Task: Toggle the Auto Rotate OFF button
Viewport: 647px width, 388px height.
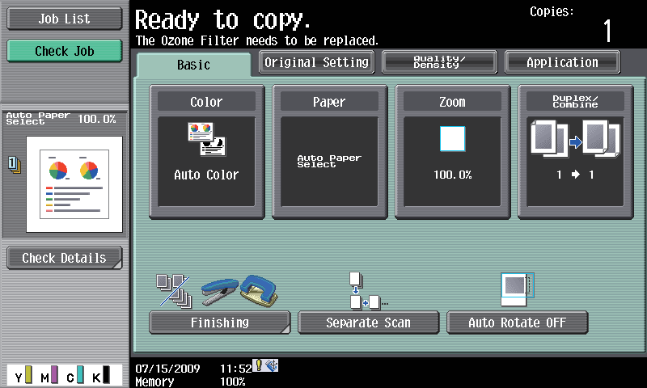Action: click(517, 323)
